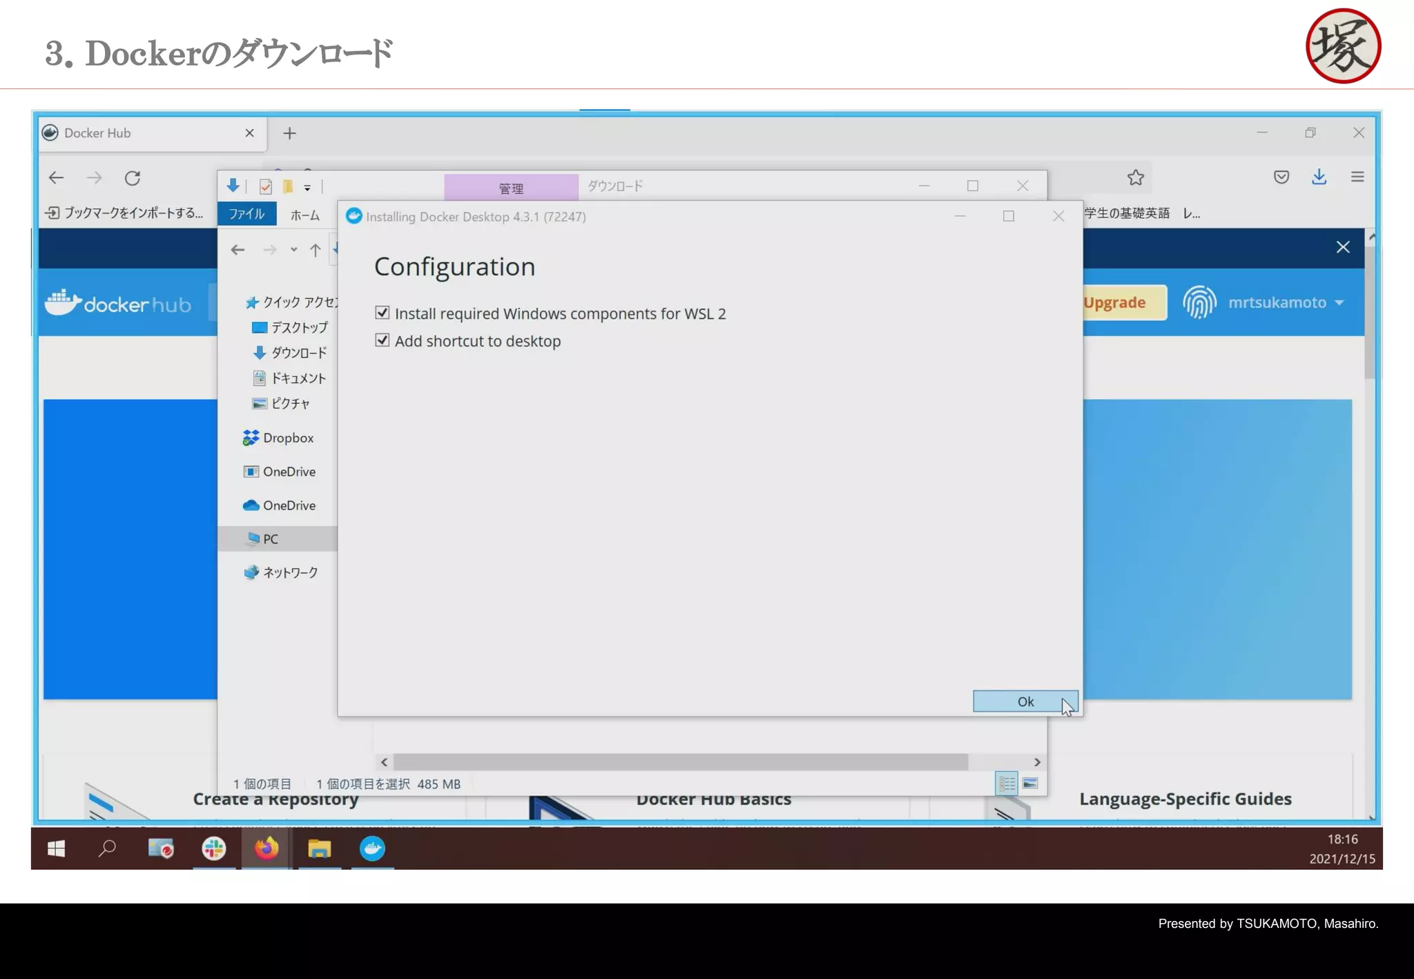Screen dimensions: 1414x979
Task: Click Ok in Docker installer
Action: click(1025, 701)
